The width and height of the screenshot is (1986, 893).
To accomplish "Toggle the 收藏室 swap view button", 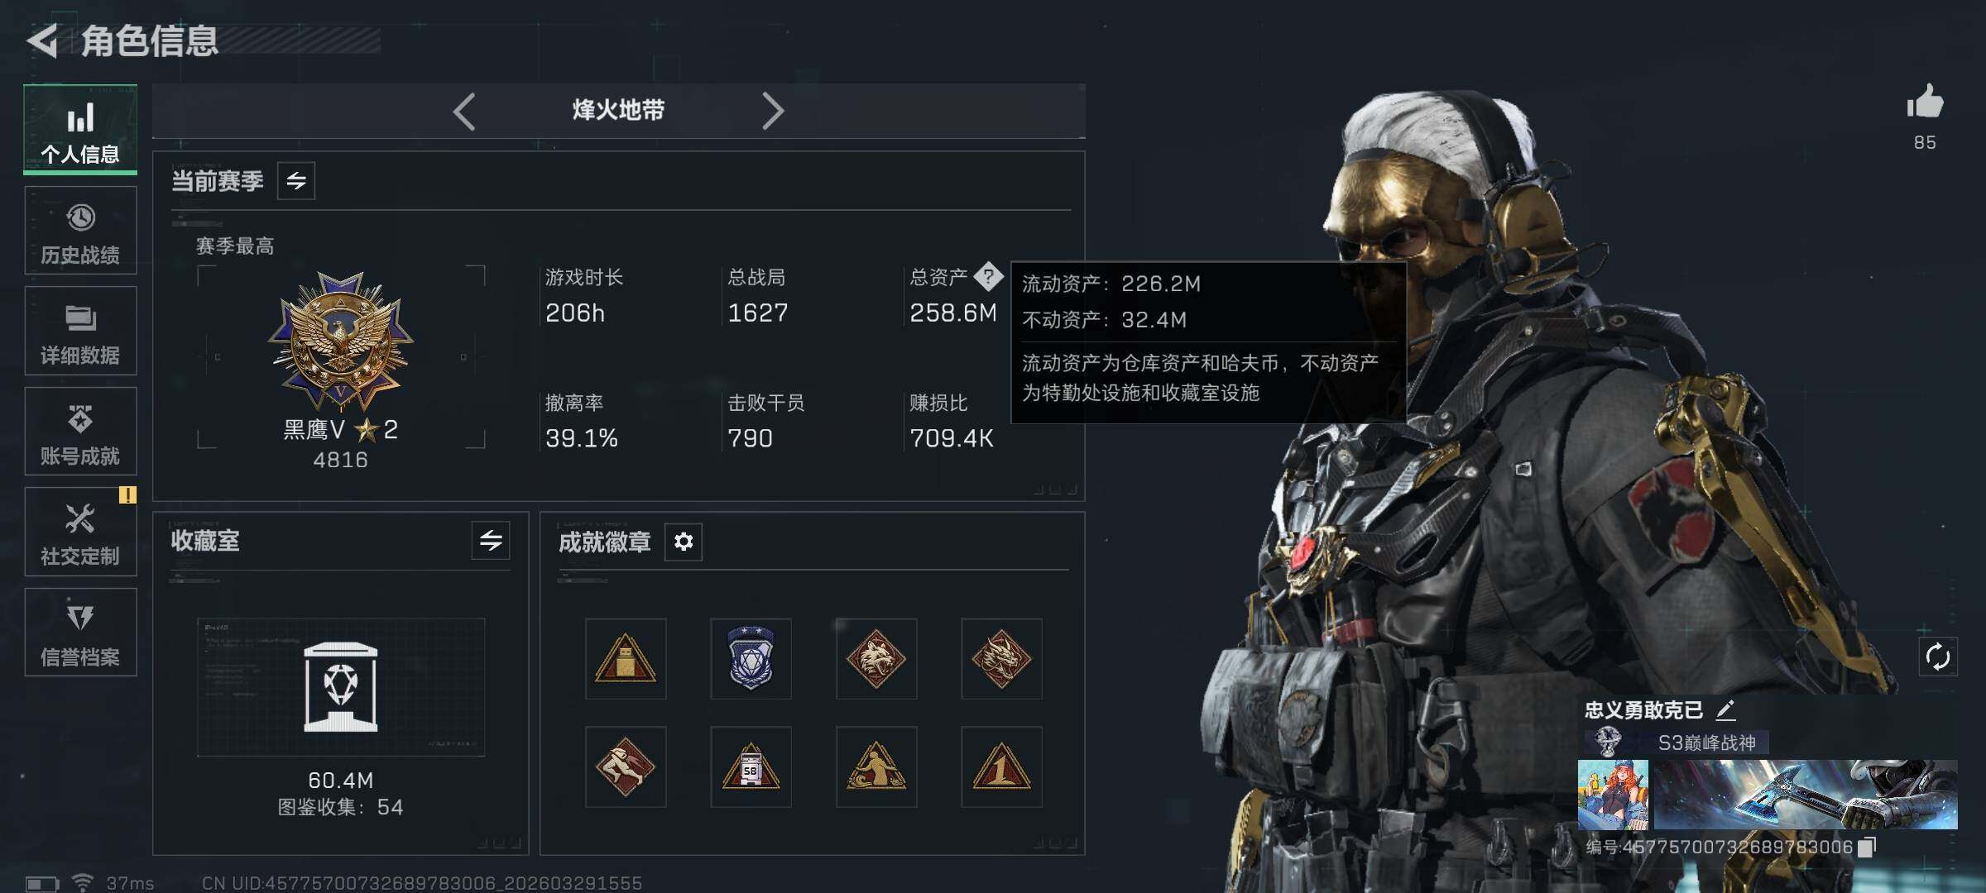I will point(491,541).
